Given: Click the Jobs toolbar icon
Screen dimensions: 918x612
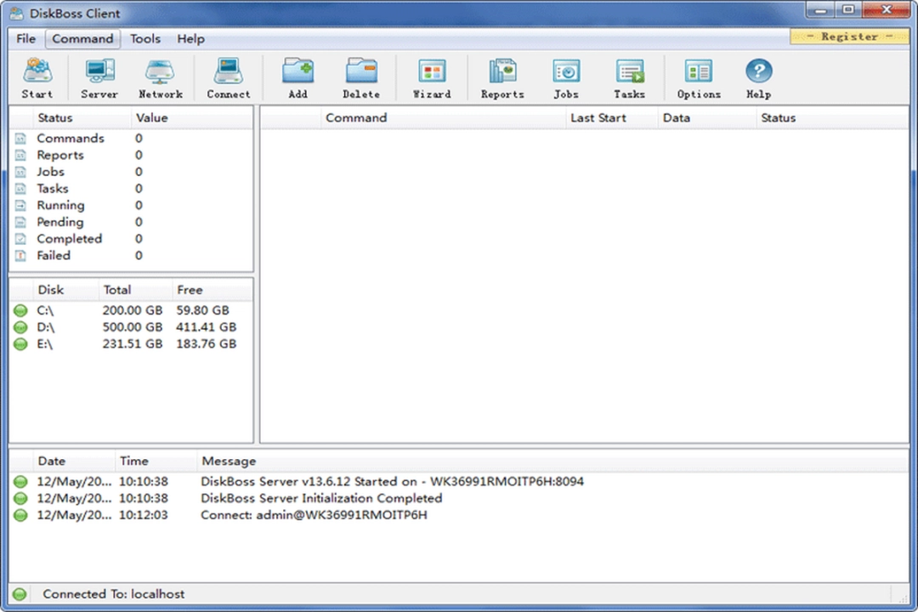Looking at the screenshot, I should 565,76.
